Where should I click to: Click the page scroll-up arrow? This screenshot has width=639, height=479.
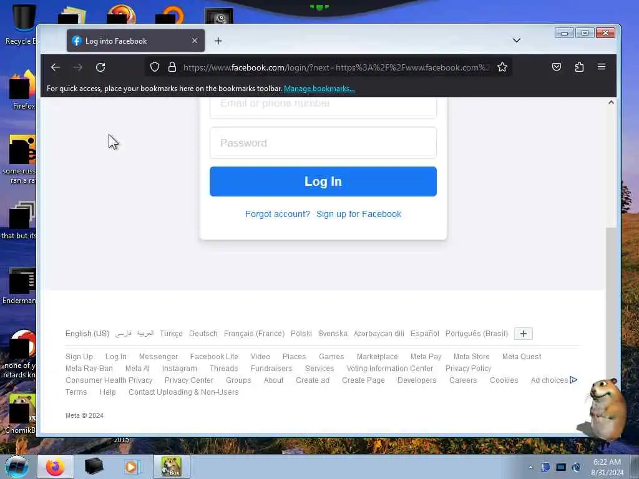click(x=611, y=102)
